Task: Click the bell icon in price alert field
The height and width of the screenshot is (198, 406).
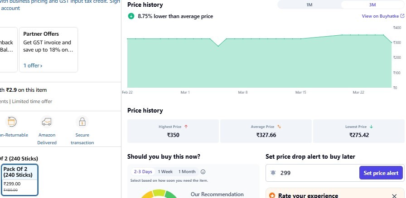Action: [x=273, y=173]
